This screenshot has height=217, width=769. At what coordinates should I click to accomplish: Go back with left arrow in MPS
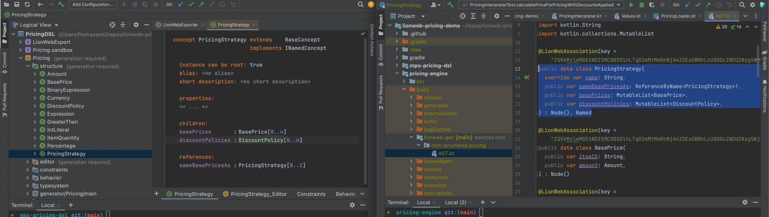(x=40, y=4)
